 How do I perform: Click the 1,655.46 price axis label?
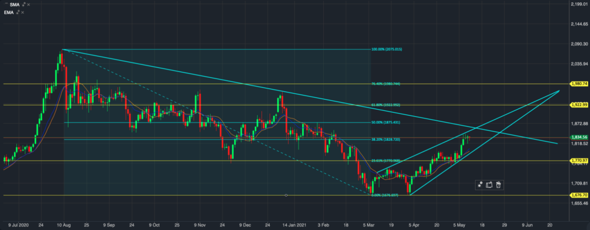click(x=579, y=203)
